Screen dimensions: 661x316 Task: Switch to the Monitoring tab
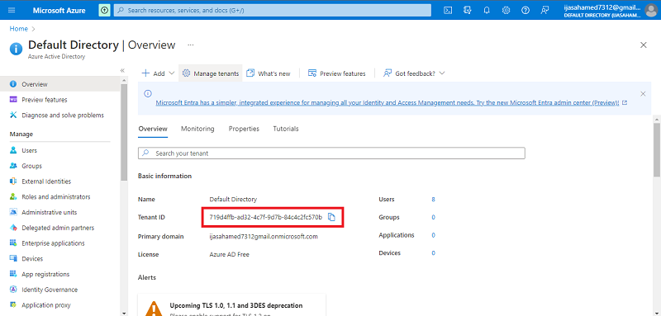(x=197, y=129)
